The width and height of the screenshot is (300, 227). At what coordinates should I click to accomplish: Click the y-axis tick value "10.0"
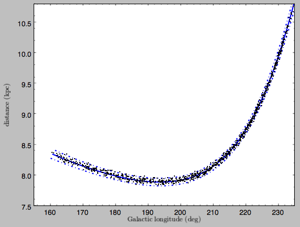pyautogui.click(x=24, y=54)
